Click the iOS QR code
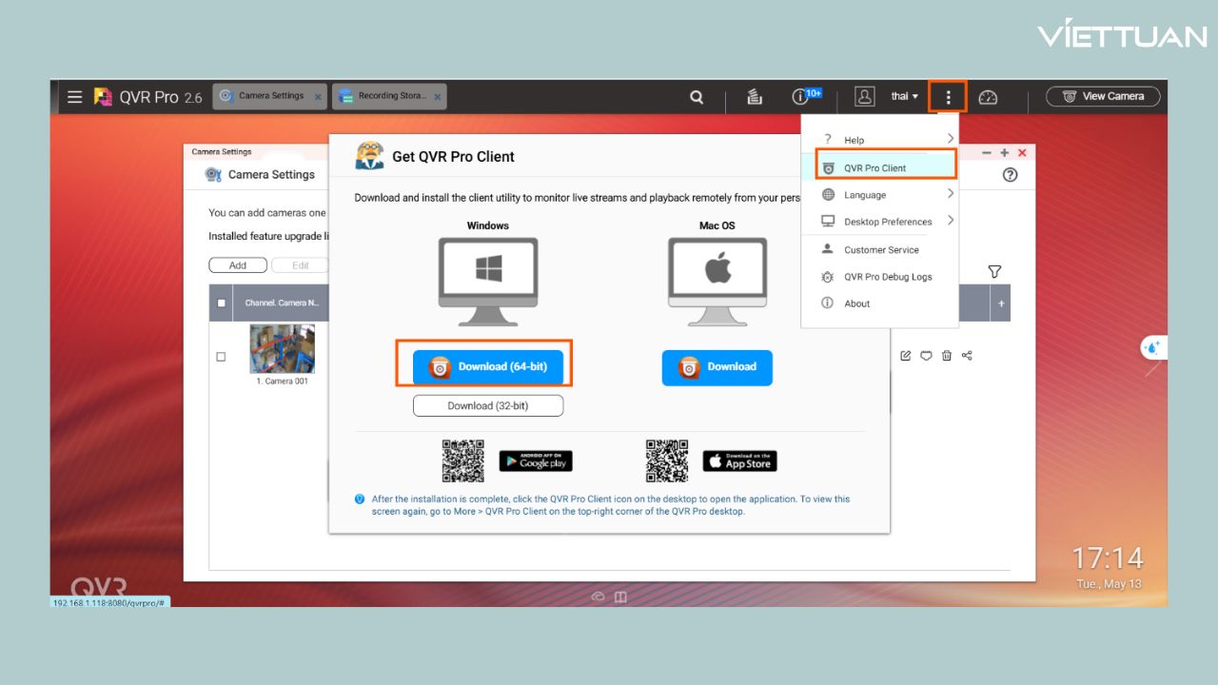 (x=667, y=461)
